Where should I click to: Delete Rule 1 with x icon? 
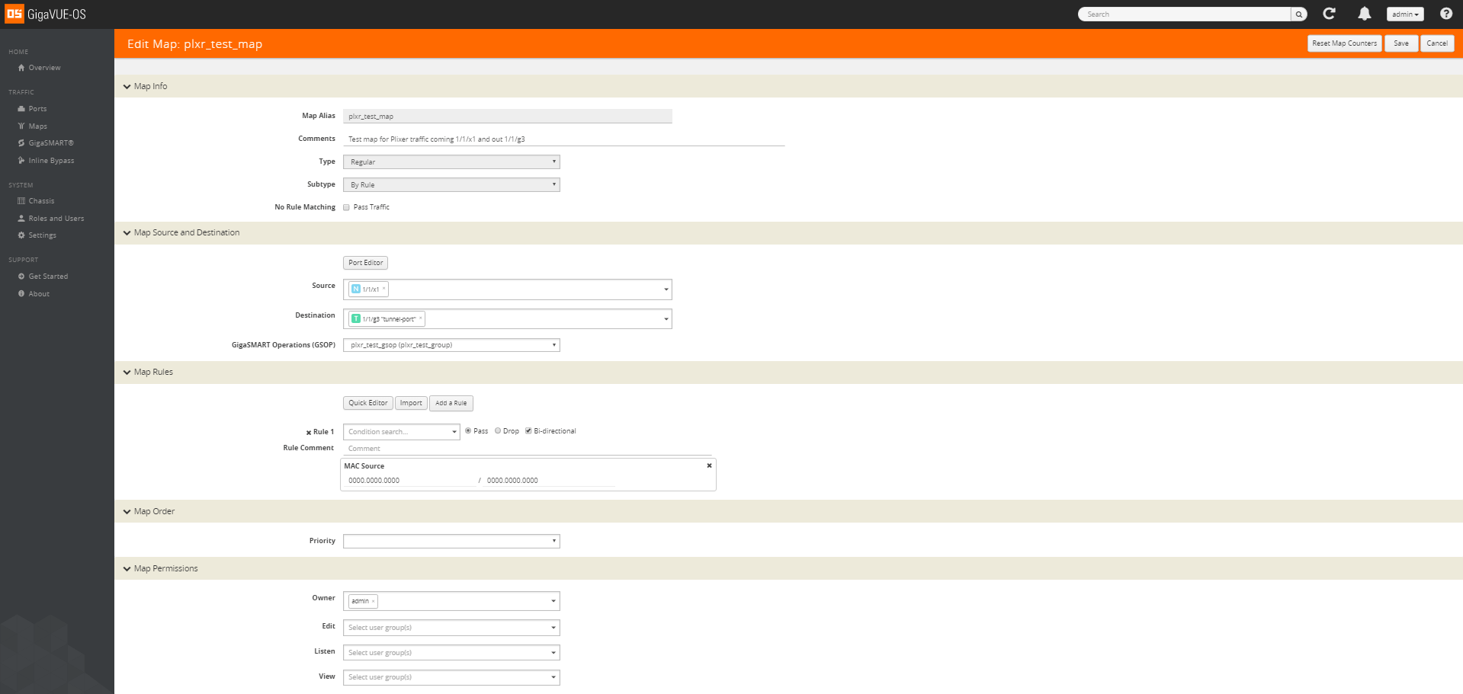coord(309,433)
